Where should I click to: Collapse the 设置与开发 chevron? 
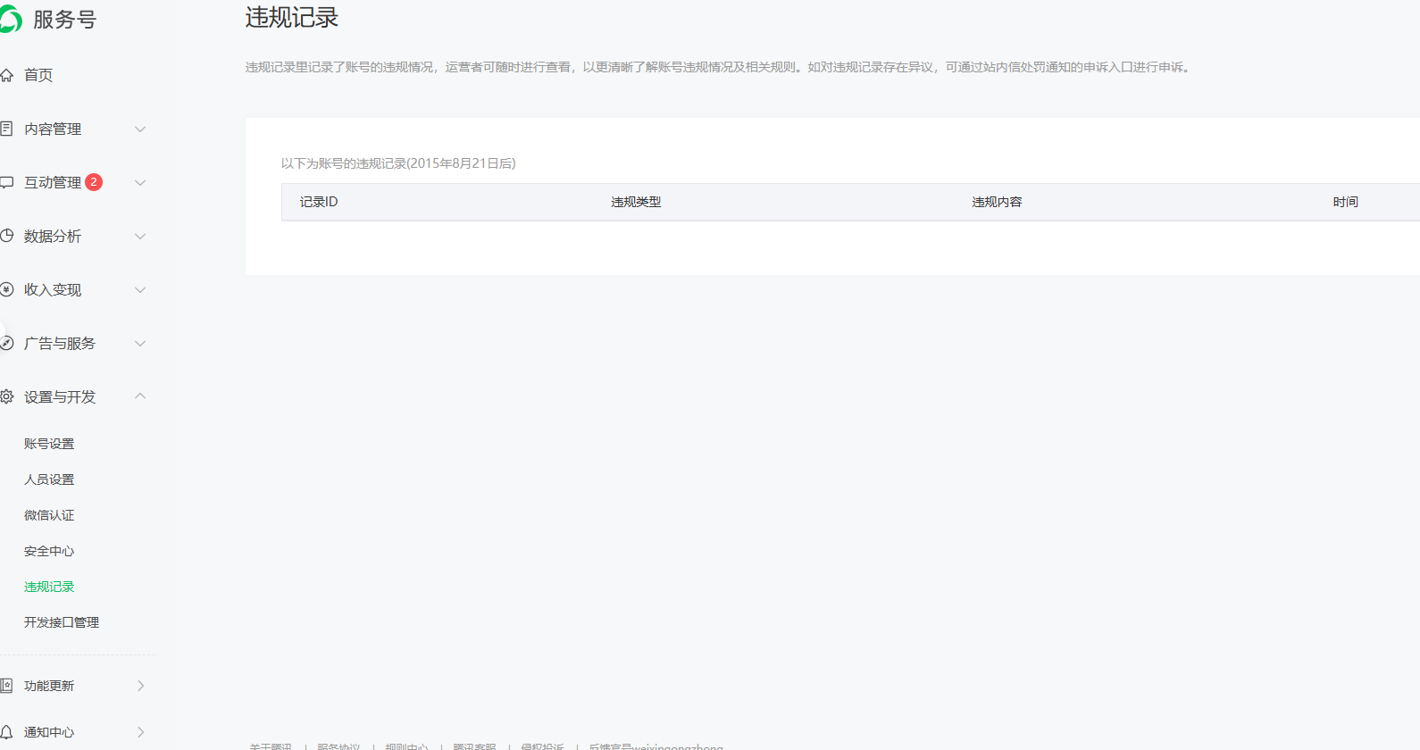click(x=140, y=396)
